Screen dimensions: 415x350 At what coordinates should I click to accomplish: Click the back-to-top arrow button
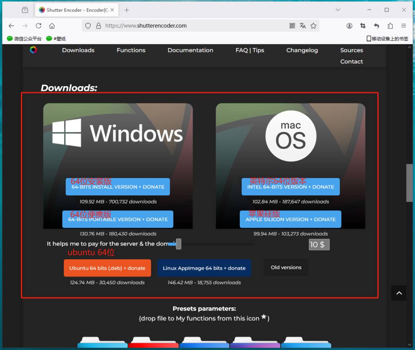[x=399, y=293]
